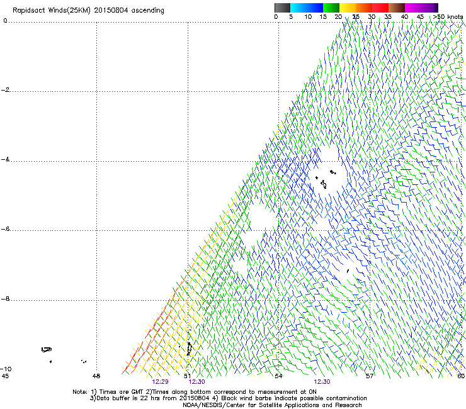Click the gray 0–5 knots legend color
This screenshot has height=409, width=466.
tap(282, 8)
